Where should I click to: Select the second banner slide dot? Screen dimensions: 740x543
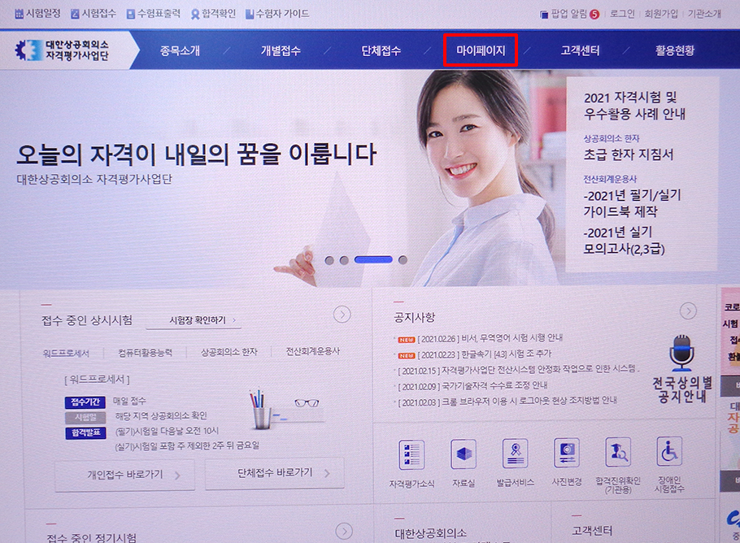point(344,260)
